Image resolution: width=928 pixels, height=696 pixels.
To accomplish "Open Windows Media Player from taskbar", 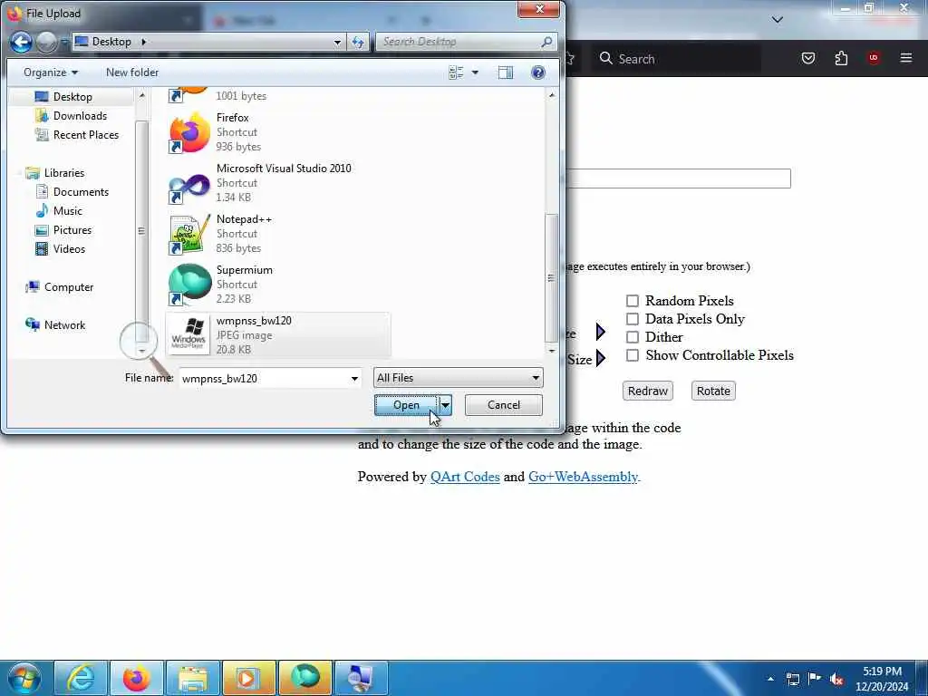I will pos(249,678).
